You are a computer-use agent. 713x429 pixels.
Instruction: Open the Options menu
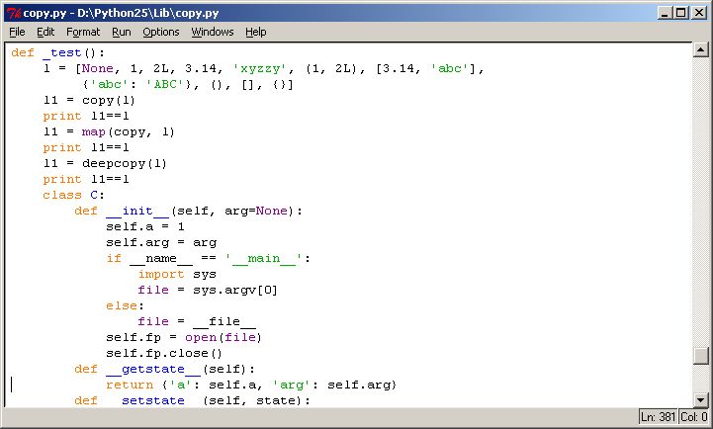click(161, 32)
